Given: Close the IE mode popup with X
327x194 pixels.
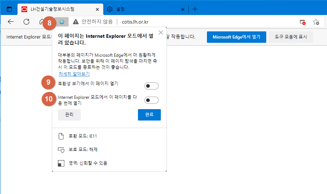Looking at the screenshot, I should coord(161,32).
